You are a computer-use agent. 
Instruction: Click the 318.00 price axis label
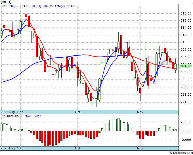[186, 13]
